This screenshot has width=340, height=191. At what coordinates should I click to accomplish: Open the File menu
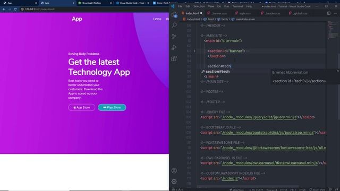click(x=180, y=6)
